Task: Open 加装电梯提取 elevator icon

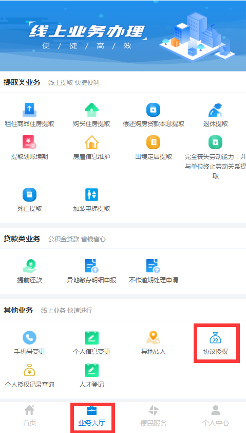Action: pos(91,194)
